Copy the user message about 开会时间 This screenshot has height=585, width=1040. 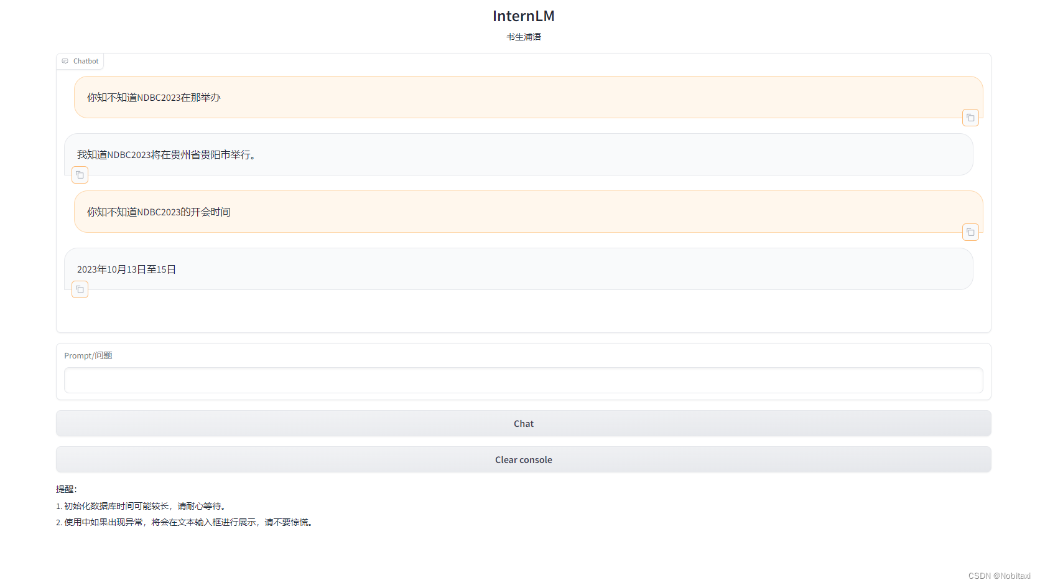click(970, 232)
